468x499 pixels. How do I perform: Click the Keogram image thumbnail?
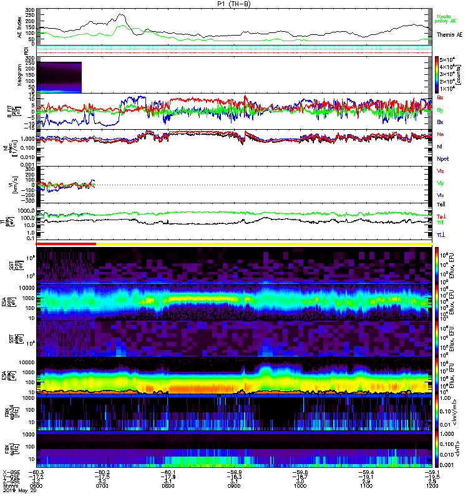59,77
